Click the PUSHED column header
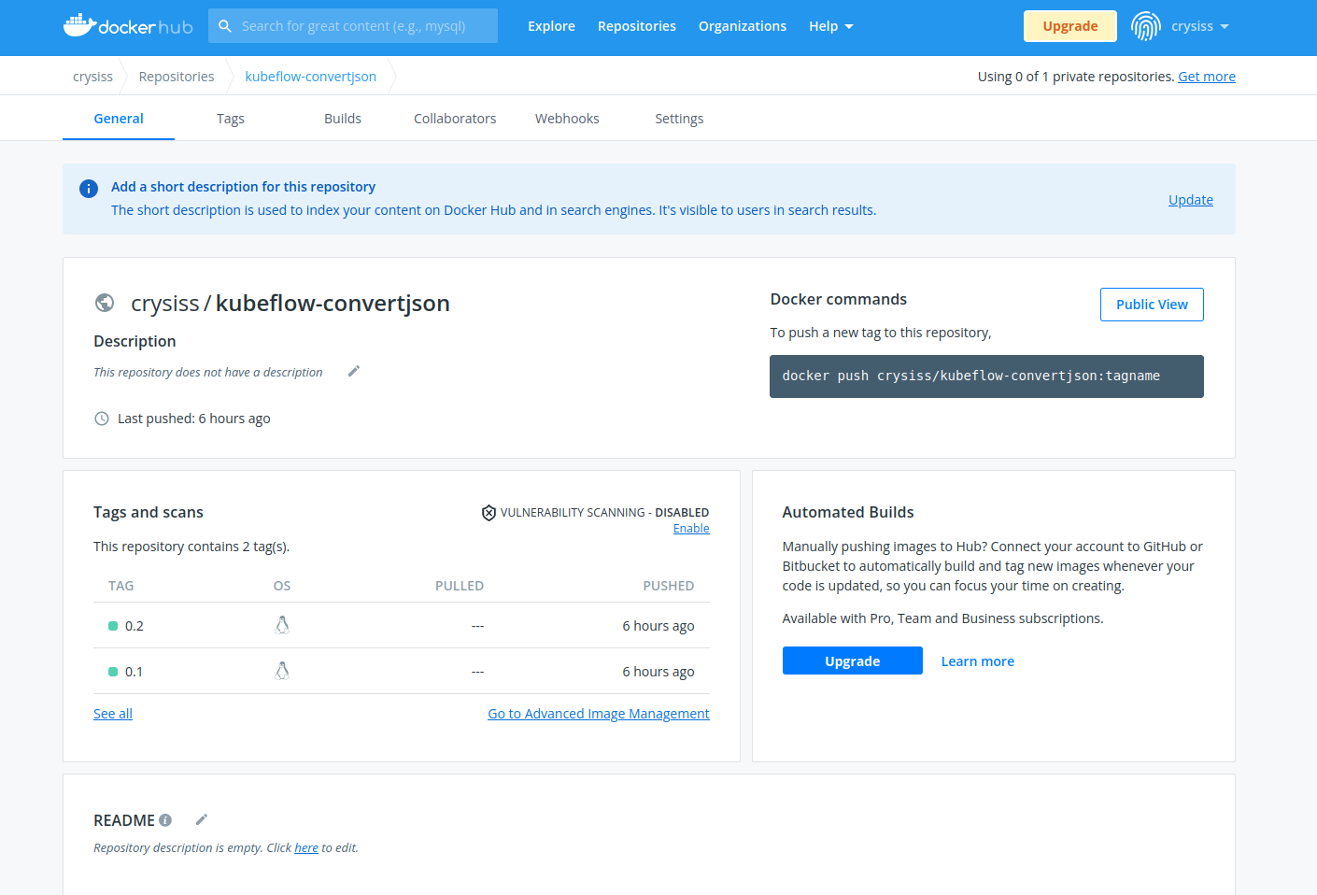 pos(669,586)
